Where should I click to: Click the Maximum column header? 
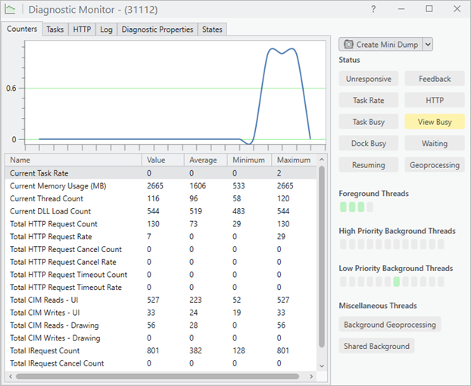tap(293, 160)
